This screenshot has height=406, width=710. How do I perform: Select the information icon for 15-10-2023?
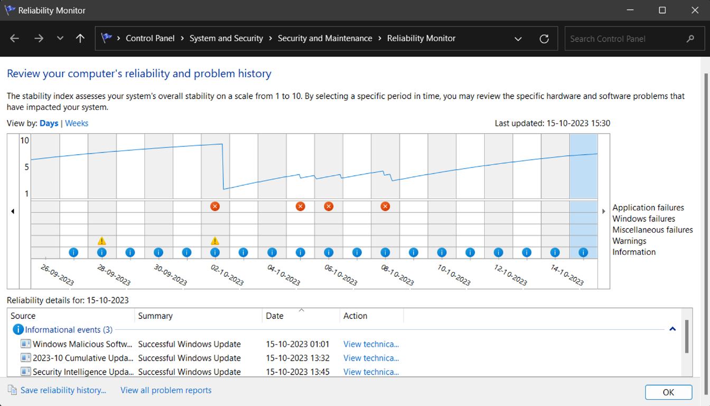[x=583, y=253]
